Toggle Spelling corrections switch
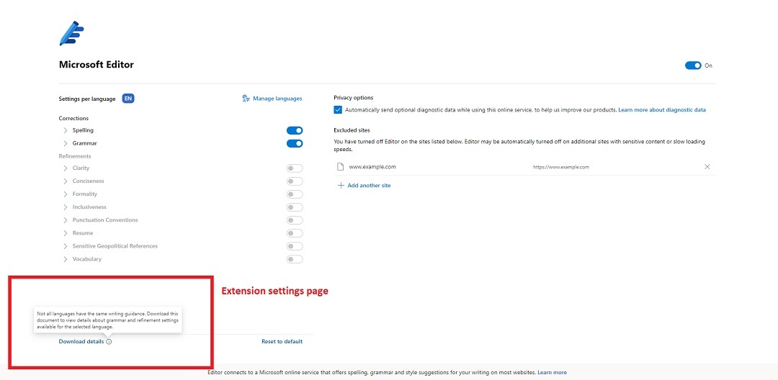 [x=295, y=130]
